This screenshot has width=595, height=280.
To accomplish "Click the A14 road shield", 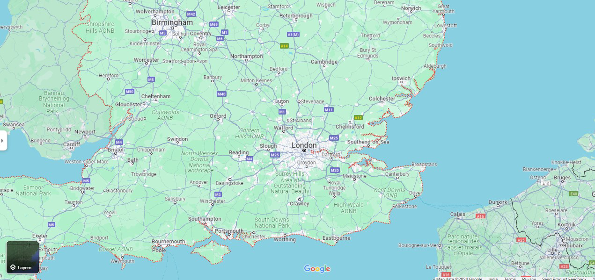I will coord(284,46).
